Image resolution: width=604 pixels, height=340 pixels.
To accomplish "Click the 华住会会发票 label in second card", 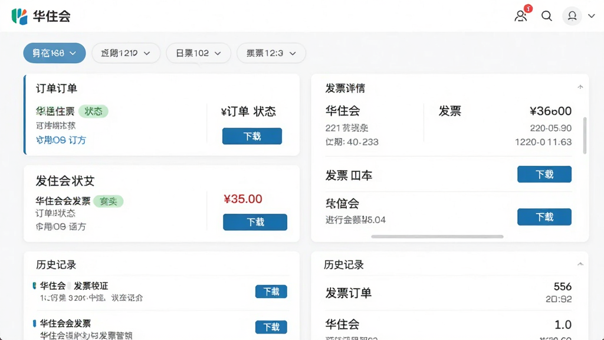I will (63, 201).
